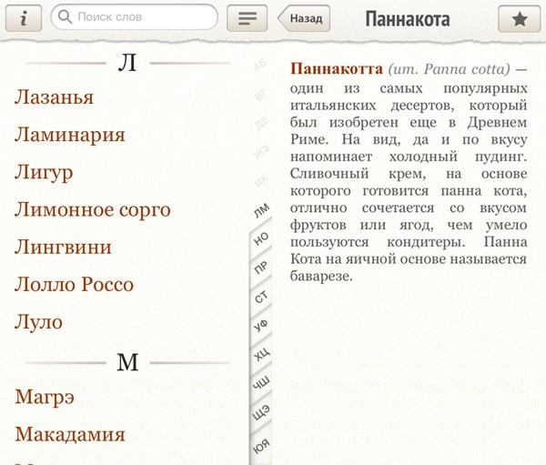Jump to the НО index tab

point(260,238)
